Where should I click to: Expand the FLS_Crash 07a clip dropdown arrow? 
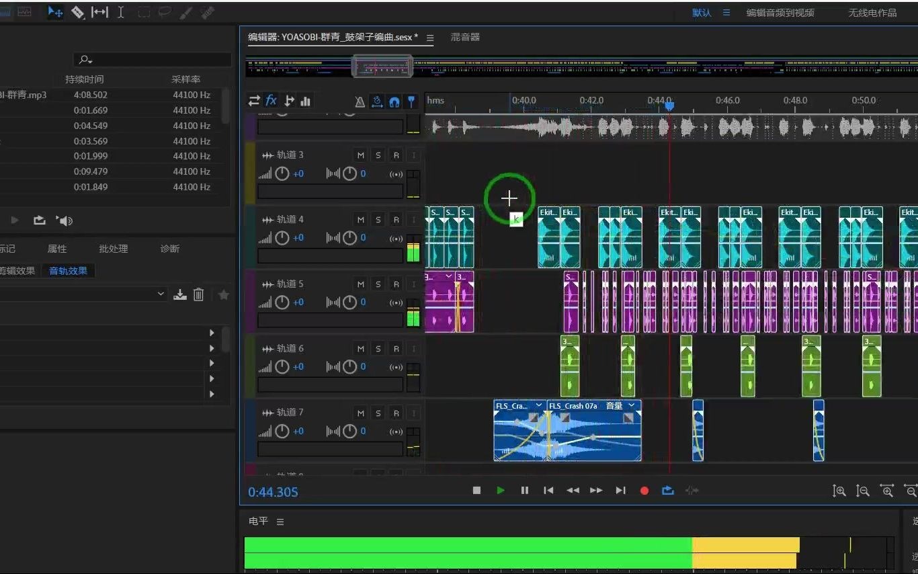(x=631, y=406)
